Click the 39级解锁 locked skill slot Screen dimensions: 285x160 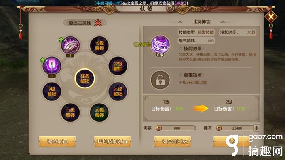99,113
